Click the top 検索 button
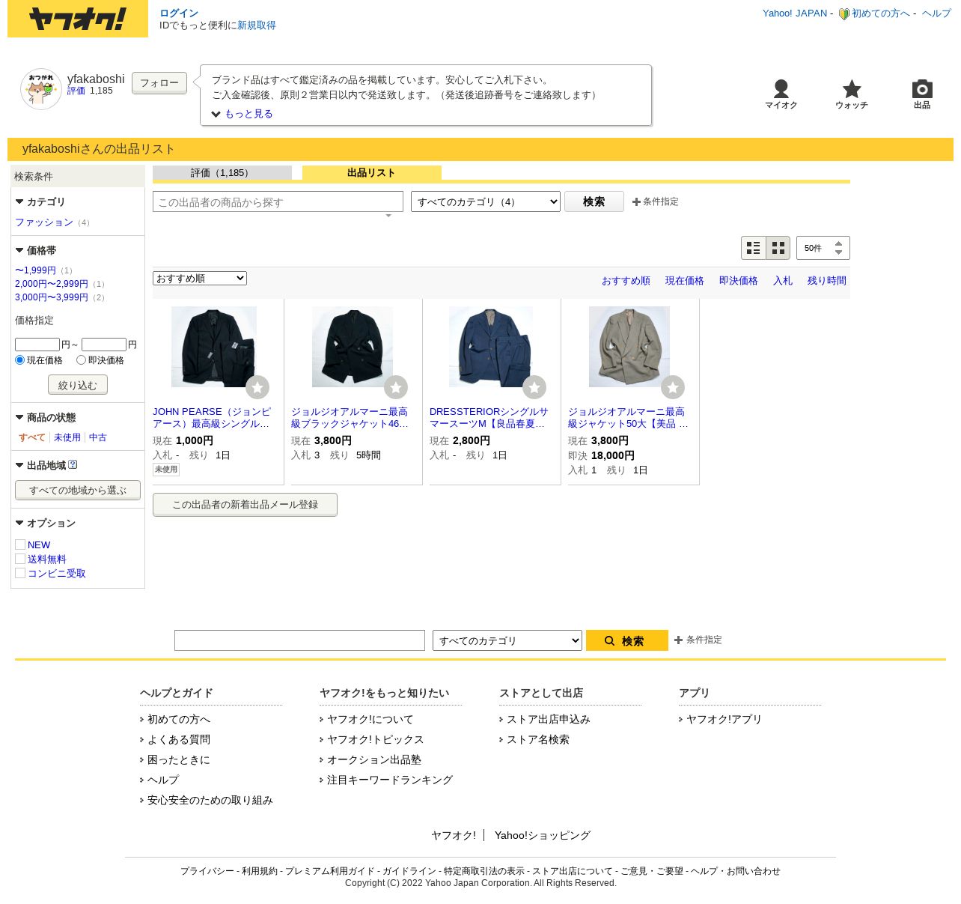 [x=594, y=201]
